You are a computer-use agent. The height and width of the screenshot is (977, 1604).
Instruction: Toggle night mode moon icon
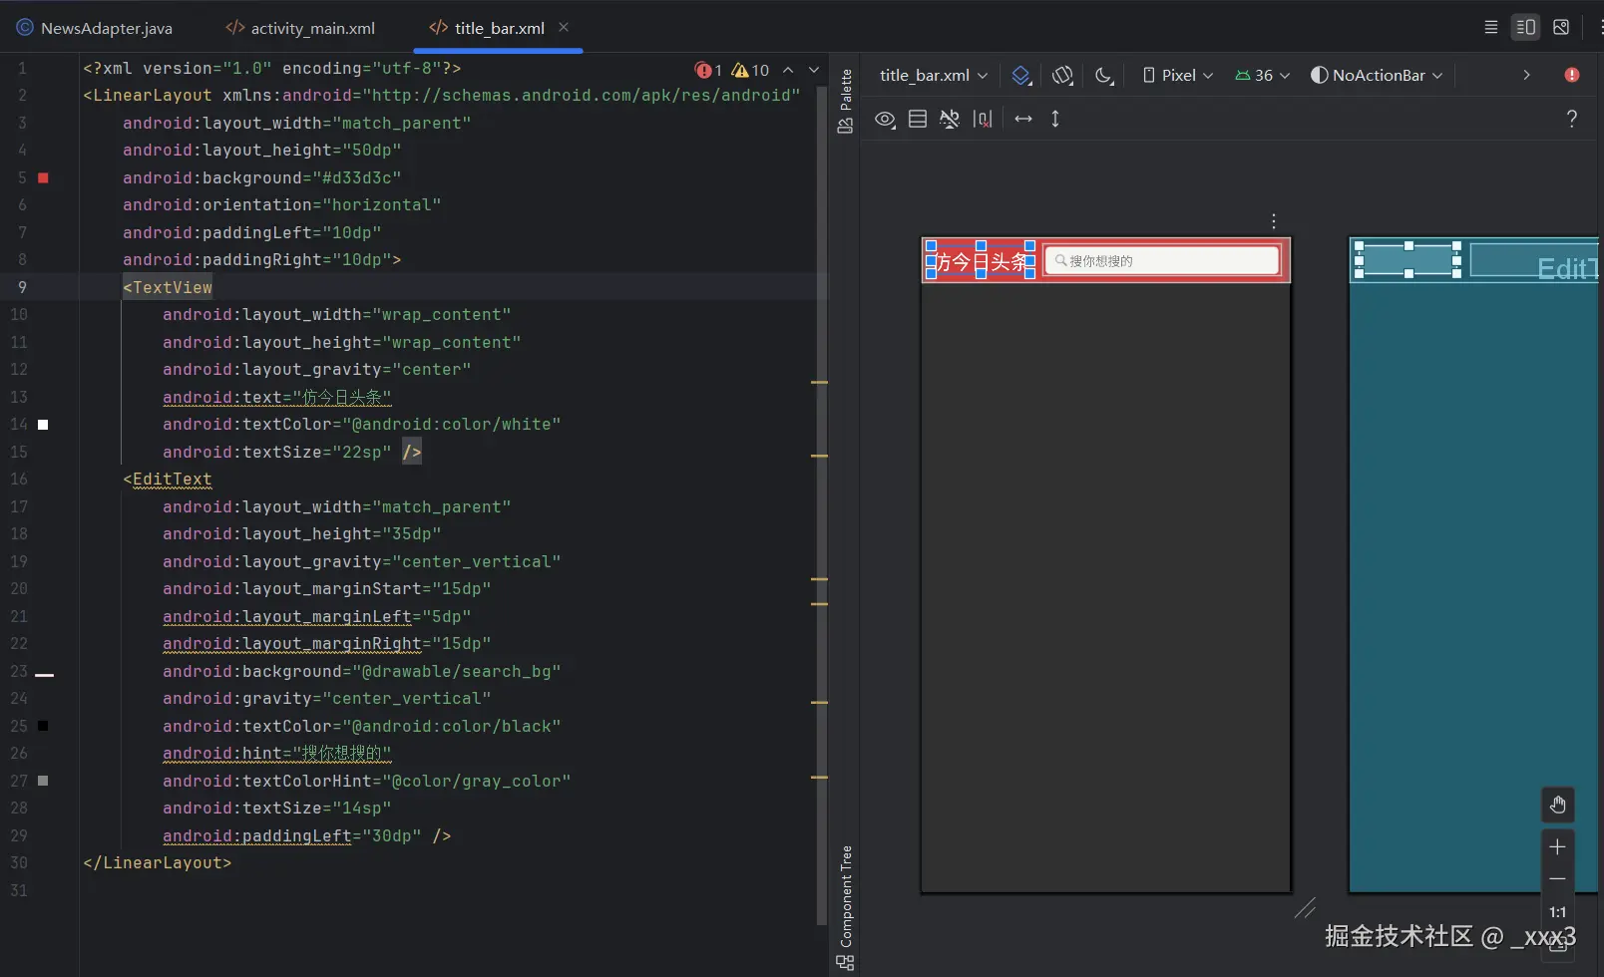click(1103, 76)
